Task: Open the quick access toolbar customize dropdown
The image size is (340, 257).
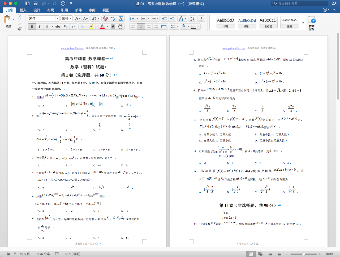Action: pos(71,3)
